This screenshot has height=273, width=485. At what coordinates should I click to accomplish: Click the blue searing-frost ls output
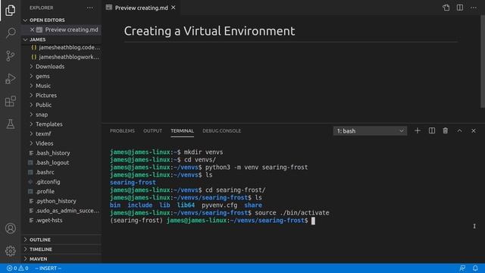pos(133,182)
